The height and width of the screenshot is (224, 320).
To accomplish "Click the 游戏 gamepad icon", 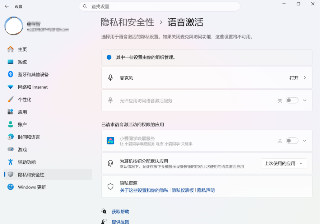I will tap(10, 149).
